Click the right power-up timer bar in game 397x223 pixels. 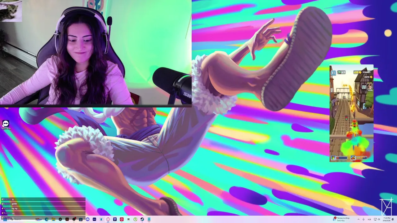click(x=361, y=158)
